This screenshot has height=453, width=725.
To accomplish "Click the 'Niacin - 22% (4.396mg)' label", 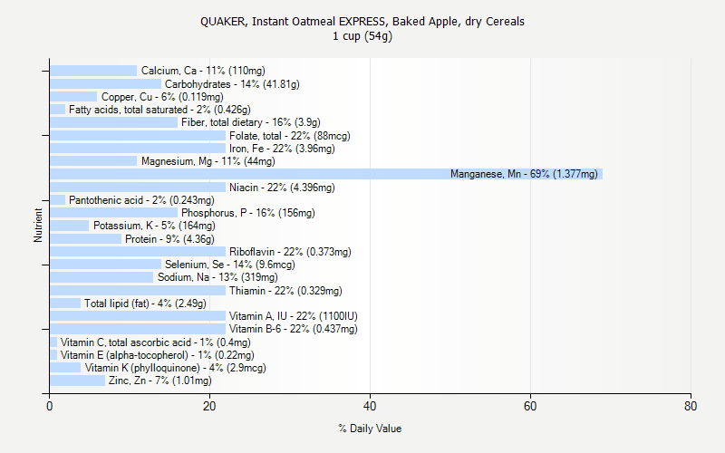I will (x=282, y=188).
